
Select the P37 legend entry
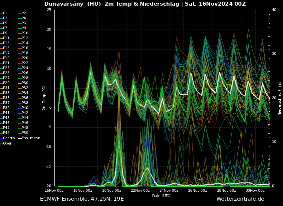click(x=6, y=103)
